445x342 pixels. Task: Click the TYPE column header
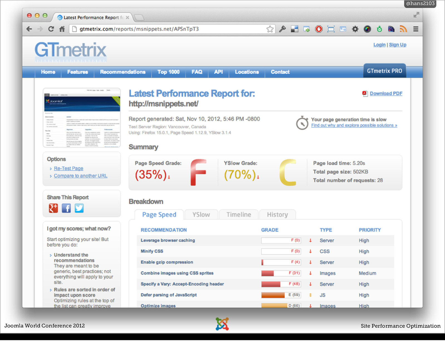click(x=326, y=230)
